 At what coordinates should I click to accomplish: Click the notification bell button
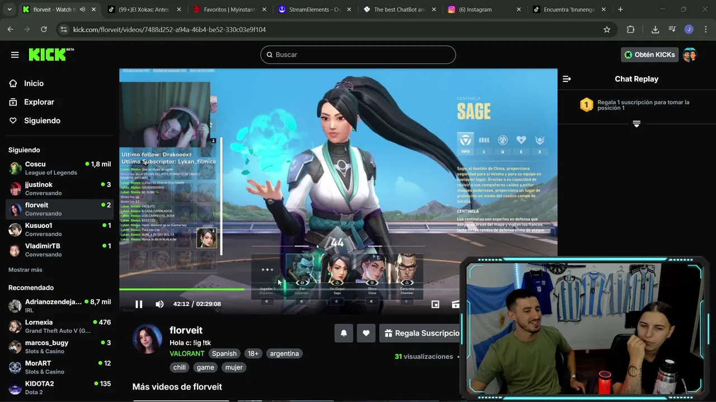344,333
